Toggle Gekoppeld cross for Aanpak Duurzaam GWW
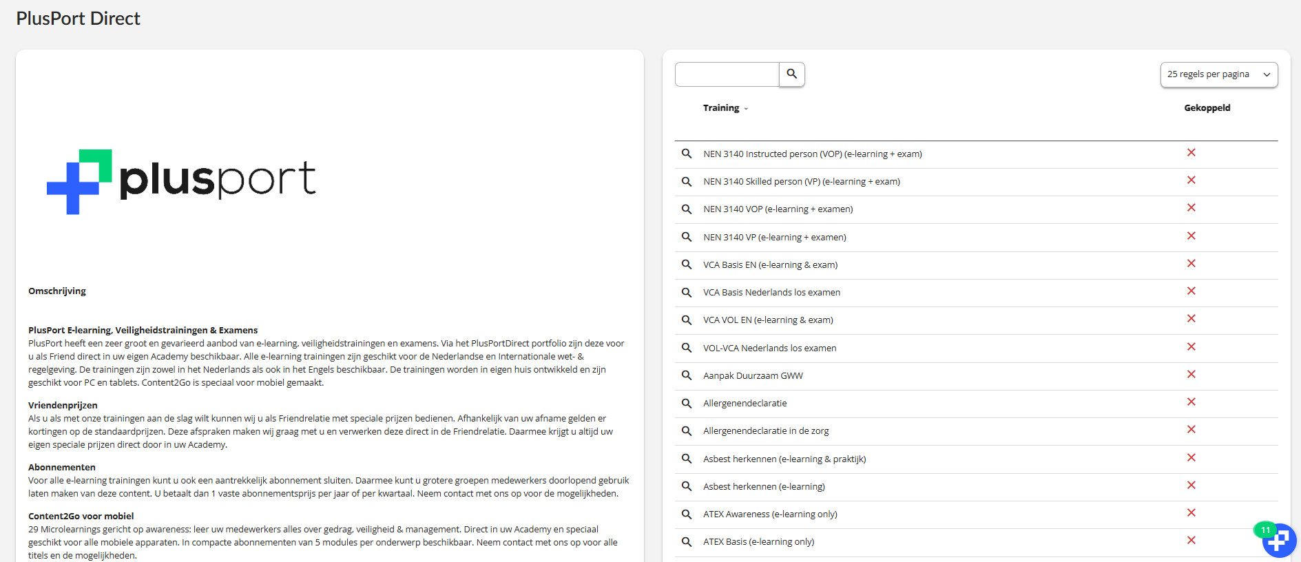 (1191, 374)
